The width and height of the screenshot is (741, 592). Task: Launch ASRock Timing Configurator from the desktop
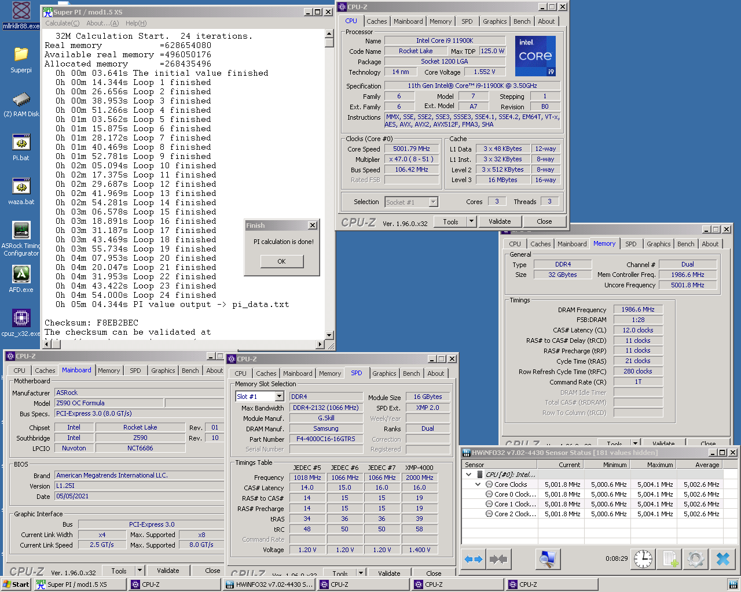tap(21, 239)
